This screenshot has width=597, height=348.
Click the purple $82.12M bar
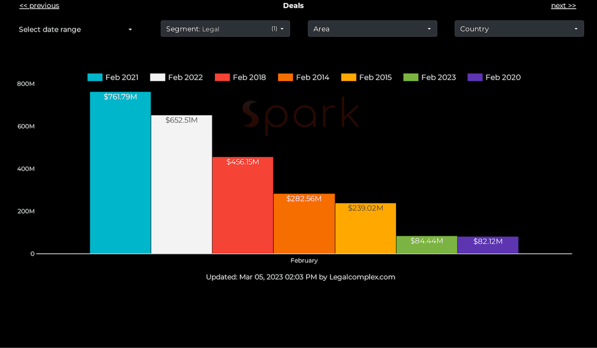[x=487, y=244]
